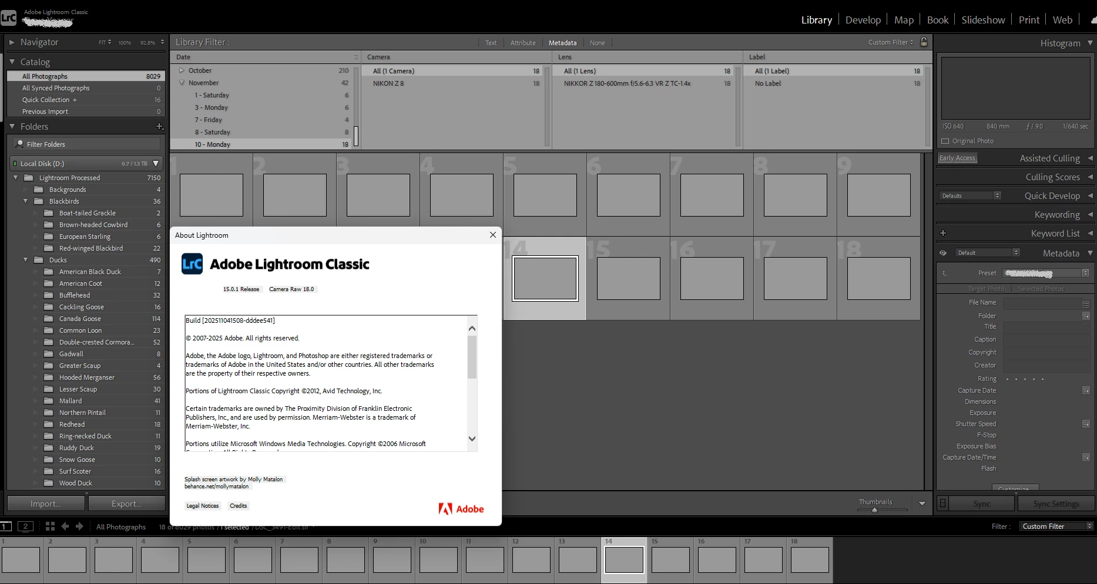Screen dimensions: 1097x584
Task: Open Metadata Default view dropdown
Action: click(x=987, y=253)
